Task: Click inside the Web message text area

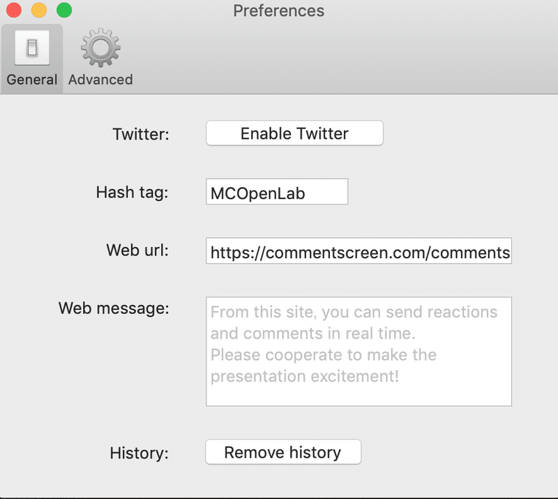Action: (x=359, y=352)
